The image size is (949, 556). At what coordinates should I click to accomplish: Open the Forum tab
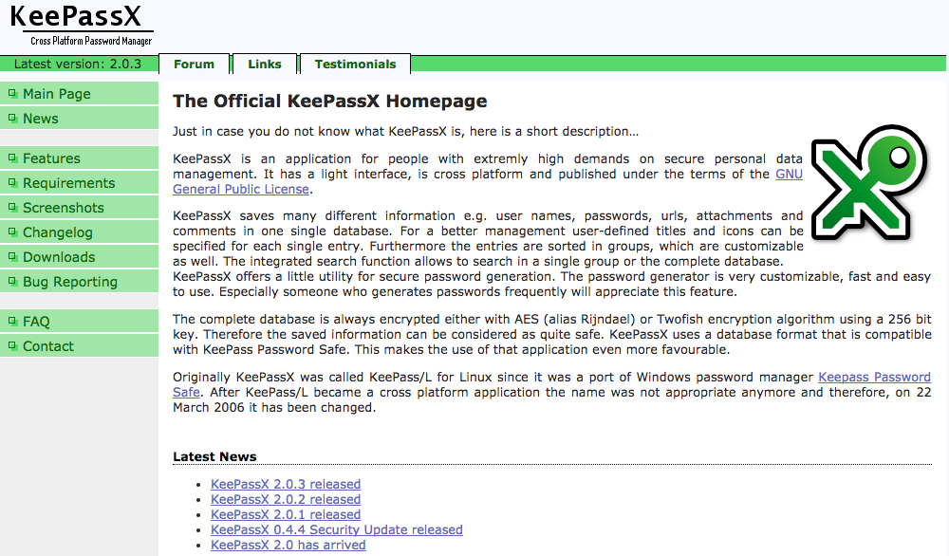point(195,65)
